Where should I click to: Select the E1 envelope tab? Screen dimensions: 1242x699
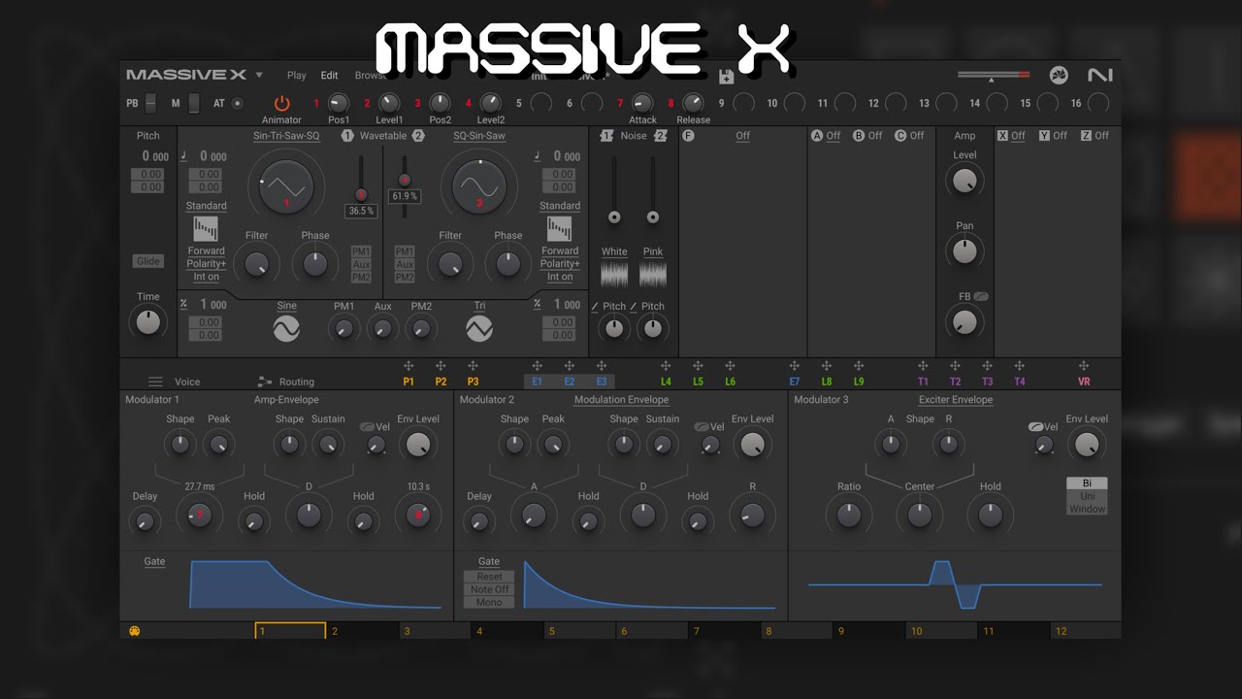[x=538, y=382]
